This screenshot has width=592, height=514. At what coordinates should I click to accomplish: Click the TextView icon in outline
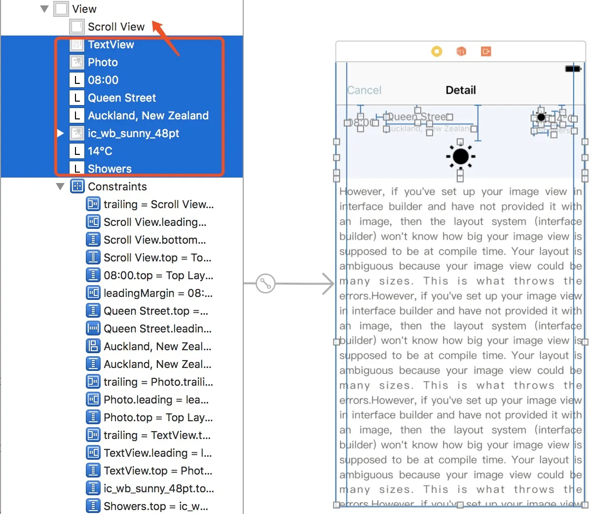77,44
